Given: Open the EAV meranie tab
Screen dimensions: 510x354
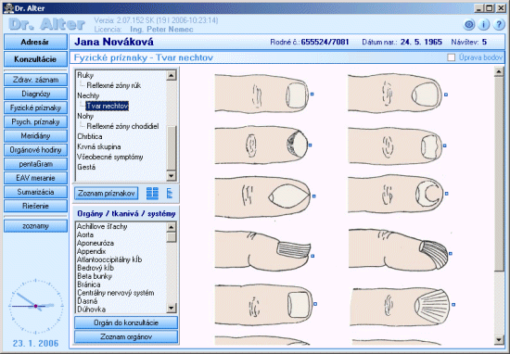Looking at the screenshot, I should click(35, 178).
